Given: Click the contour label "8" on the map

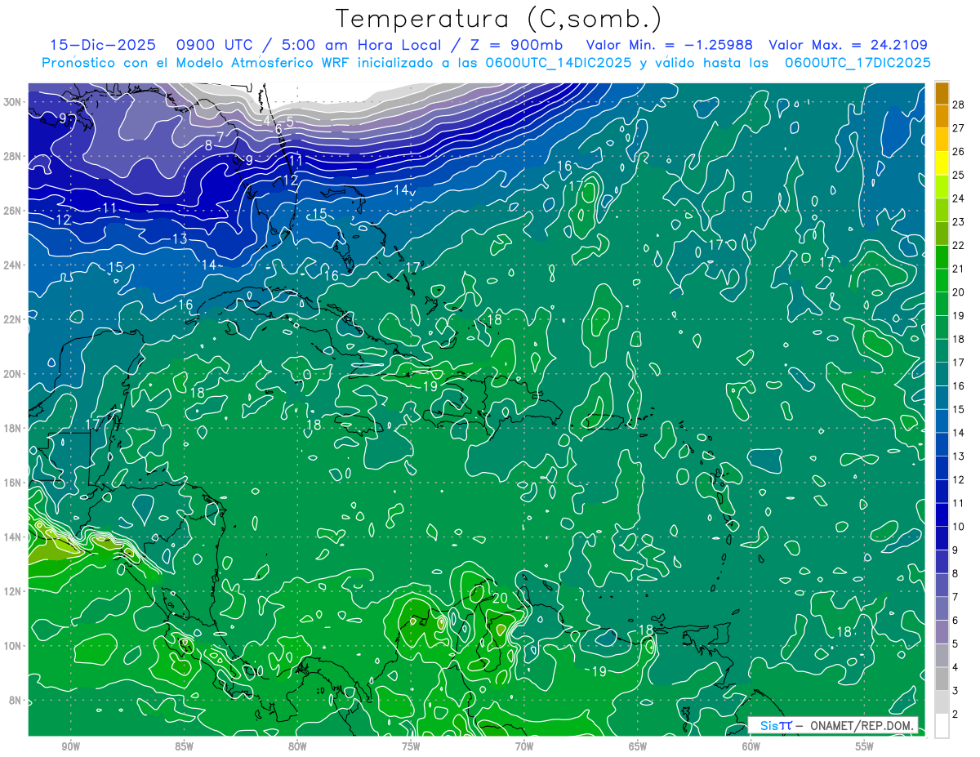Looking at the screenshot, I should click(x=208, y=145).
